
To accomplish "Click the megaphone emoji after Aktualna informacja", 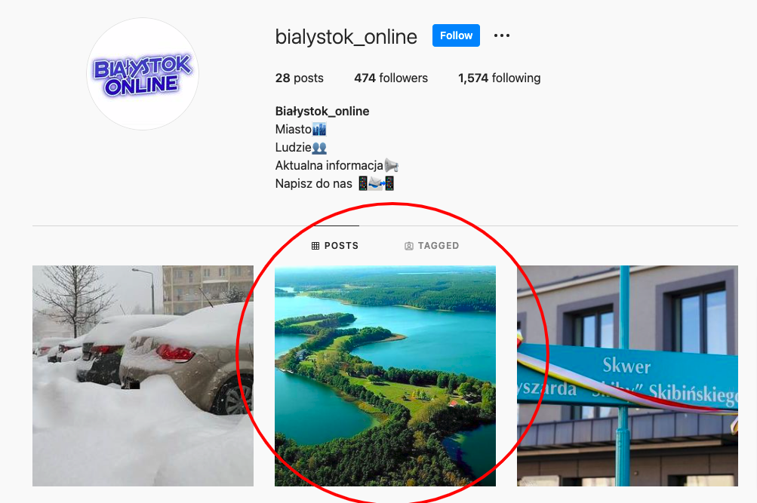I will [x=391, y=165].
